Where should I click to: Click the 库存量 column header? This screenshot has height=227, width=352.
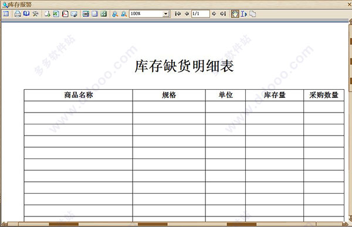pyautogui.click(x=275, y=95)
